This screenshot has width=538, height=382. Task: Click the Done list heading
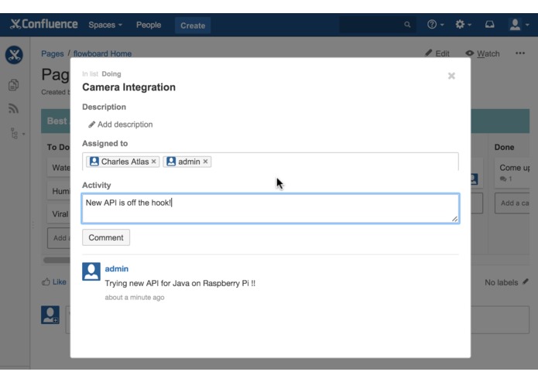(504, 148)
